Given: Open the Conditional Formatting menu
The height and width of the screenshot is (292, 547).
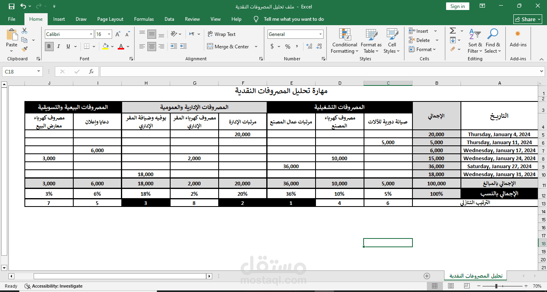Looking at the screenshot, I should (x=344, y=41).
